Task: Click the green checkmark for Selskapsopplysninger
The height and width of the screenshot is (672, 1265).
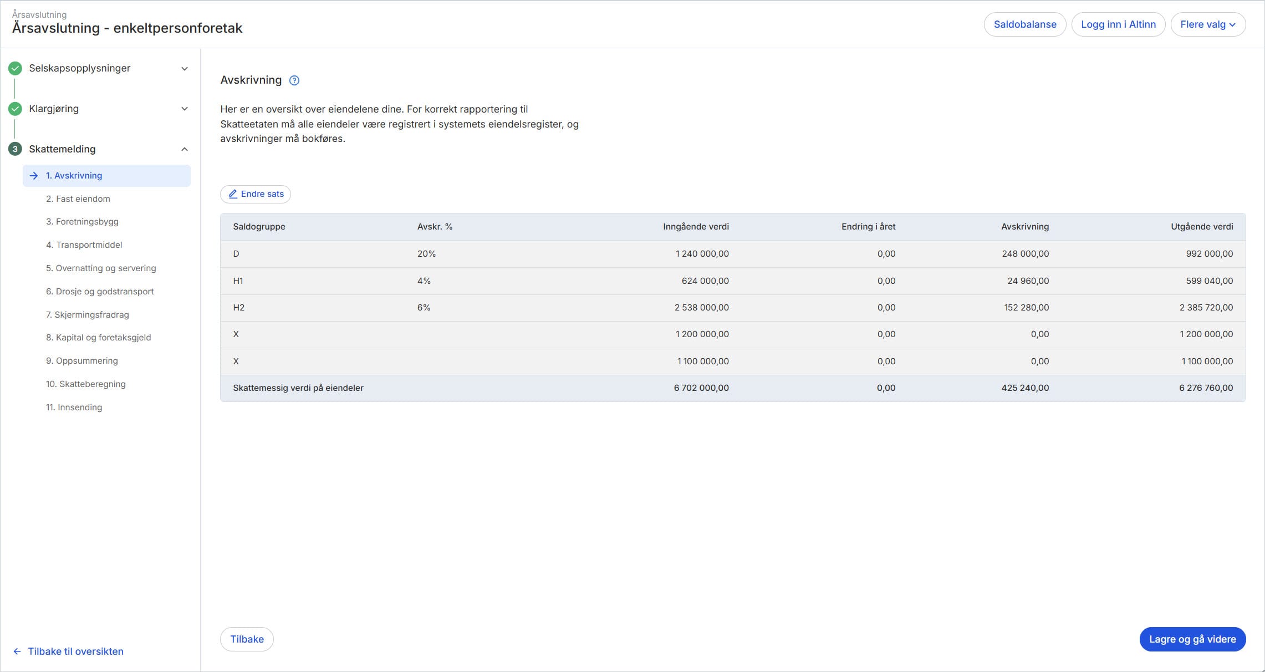Action: (x=15, y=68)
